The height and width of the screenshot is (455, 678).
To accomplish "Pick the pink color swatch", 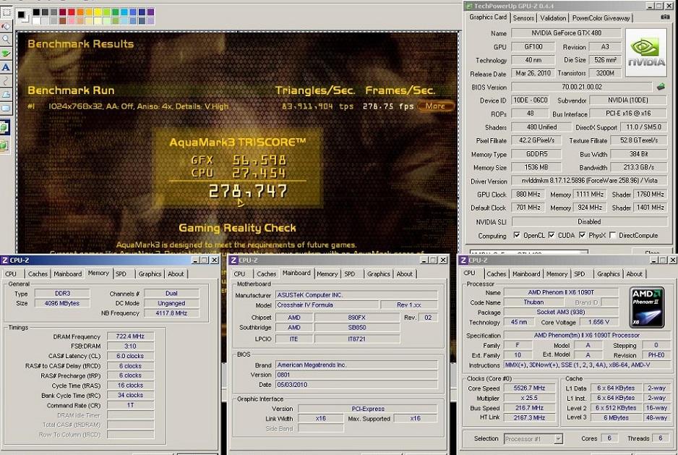I will 72,20.
